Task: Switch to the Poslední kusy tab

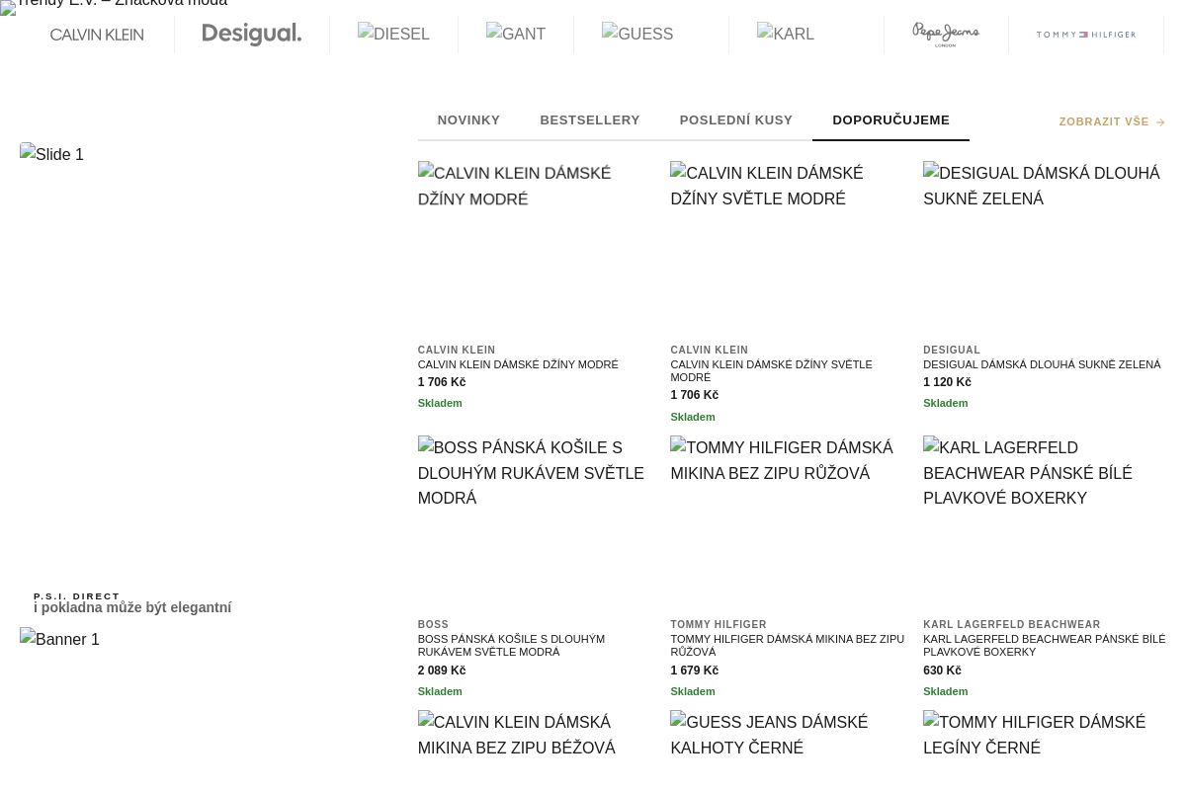Action: (736, 120)
